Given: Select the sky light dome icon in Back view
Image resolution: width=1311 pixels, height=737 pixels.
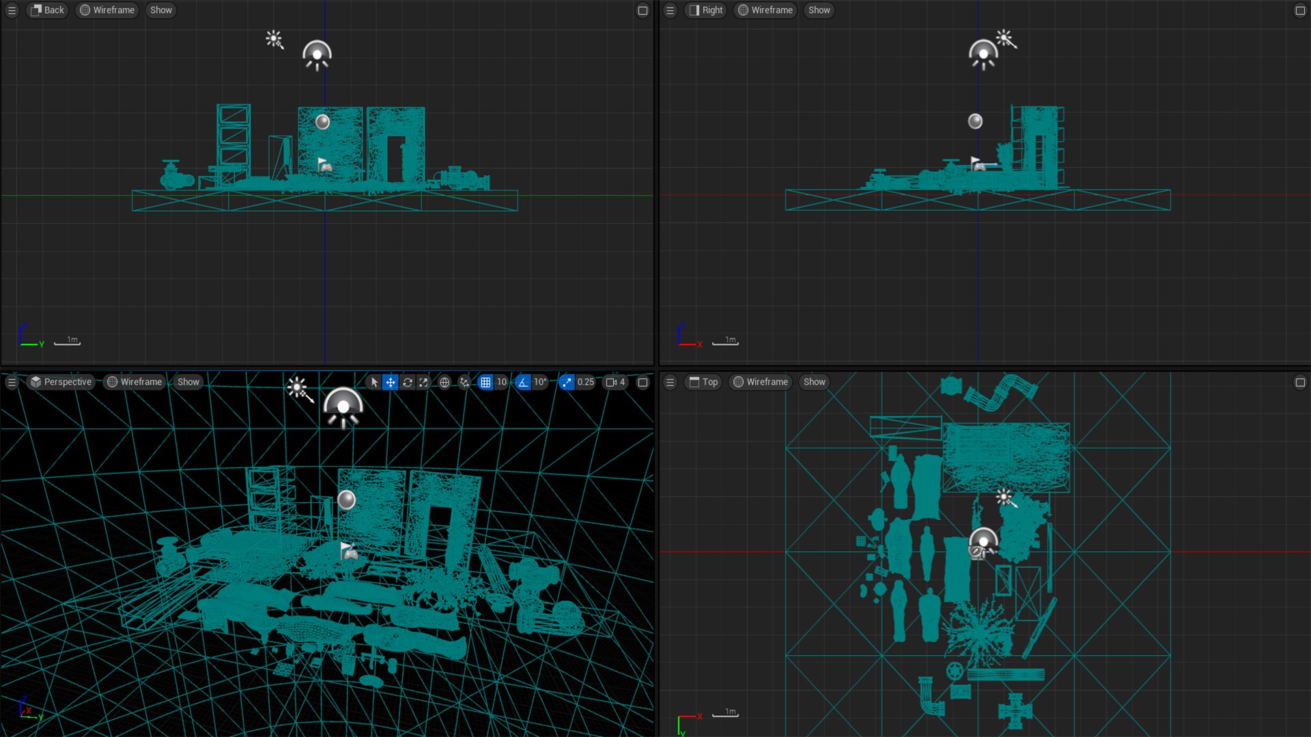Looking at the screenshot, I should [317, 55].
